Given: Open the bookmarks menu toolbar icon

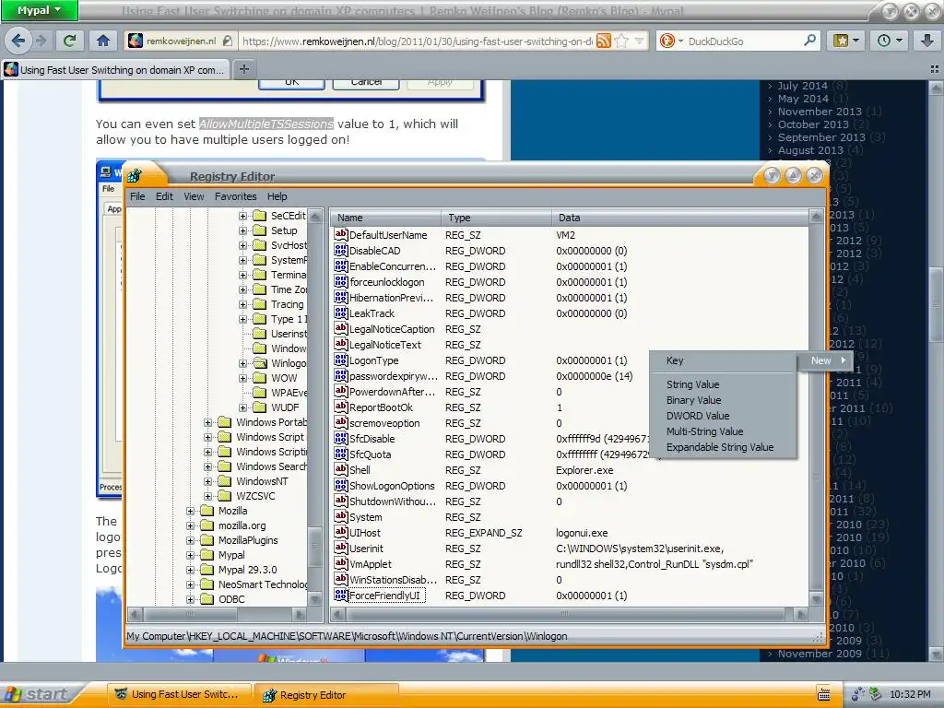Looking at the screenshot, I should 845,41.
